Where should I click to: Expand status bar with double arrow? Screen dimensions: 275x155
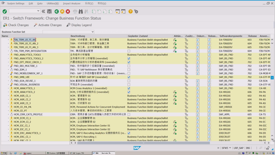coord(218,148)
